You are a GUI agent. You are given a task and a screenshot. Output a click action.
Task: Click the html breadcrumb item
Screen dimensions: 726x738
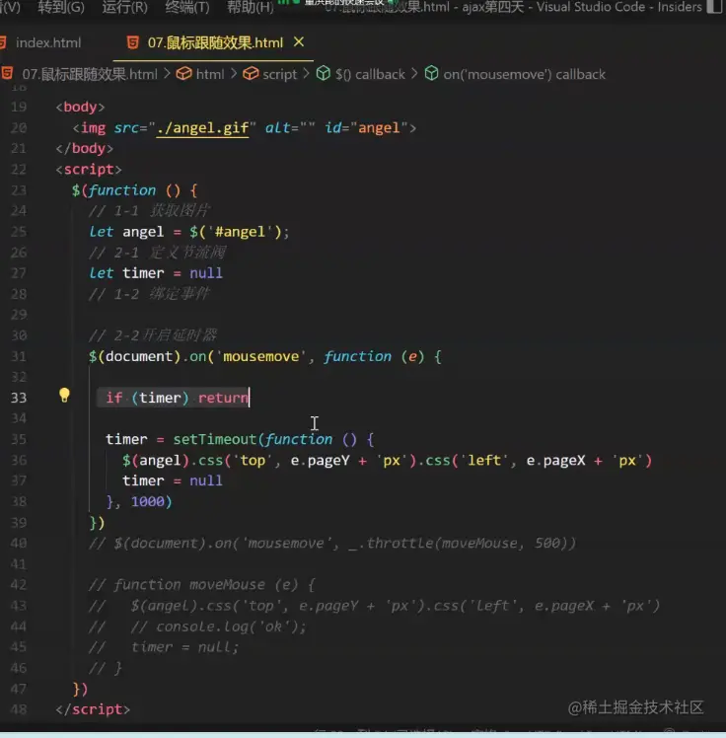pyautogui.click(x=210, y=74)
